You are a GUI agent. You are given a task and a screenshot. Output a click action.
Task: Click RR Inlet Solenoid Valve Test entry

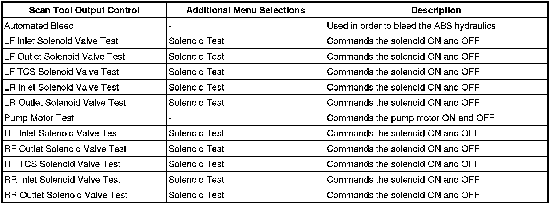[x=63, y=180]
